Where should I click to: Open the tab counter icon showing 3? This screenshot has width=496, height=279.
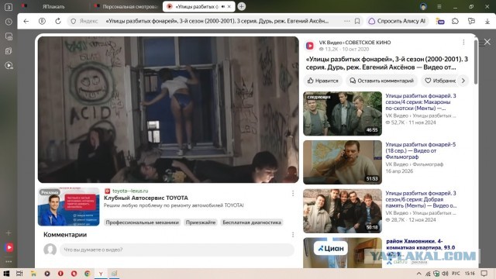point(9,7)
